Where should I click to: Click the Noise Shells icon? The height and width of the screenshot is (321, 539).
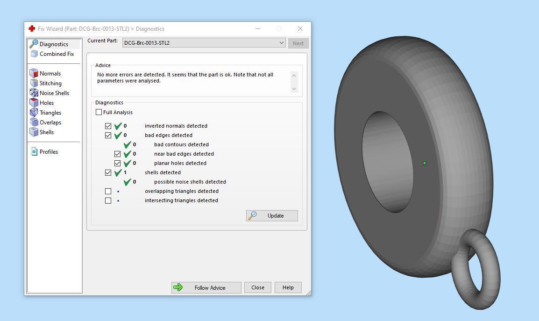(x=34, y=93)
